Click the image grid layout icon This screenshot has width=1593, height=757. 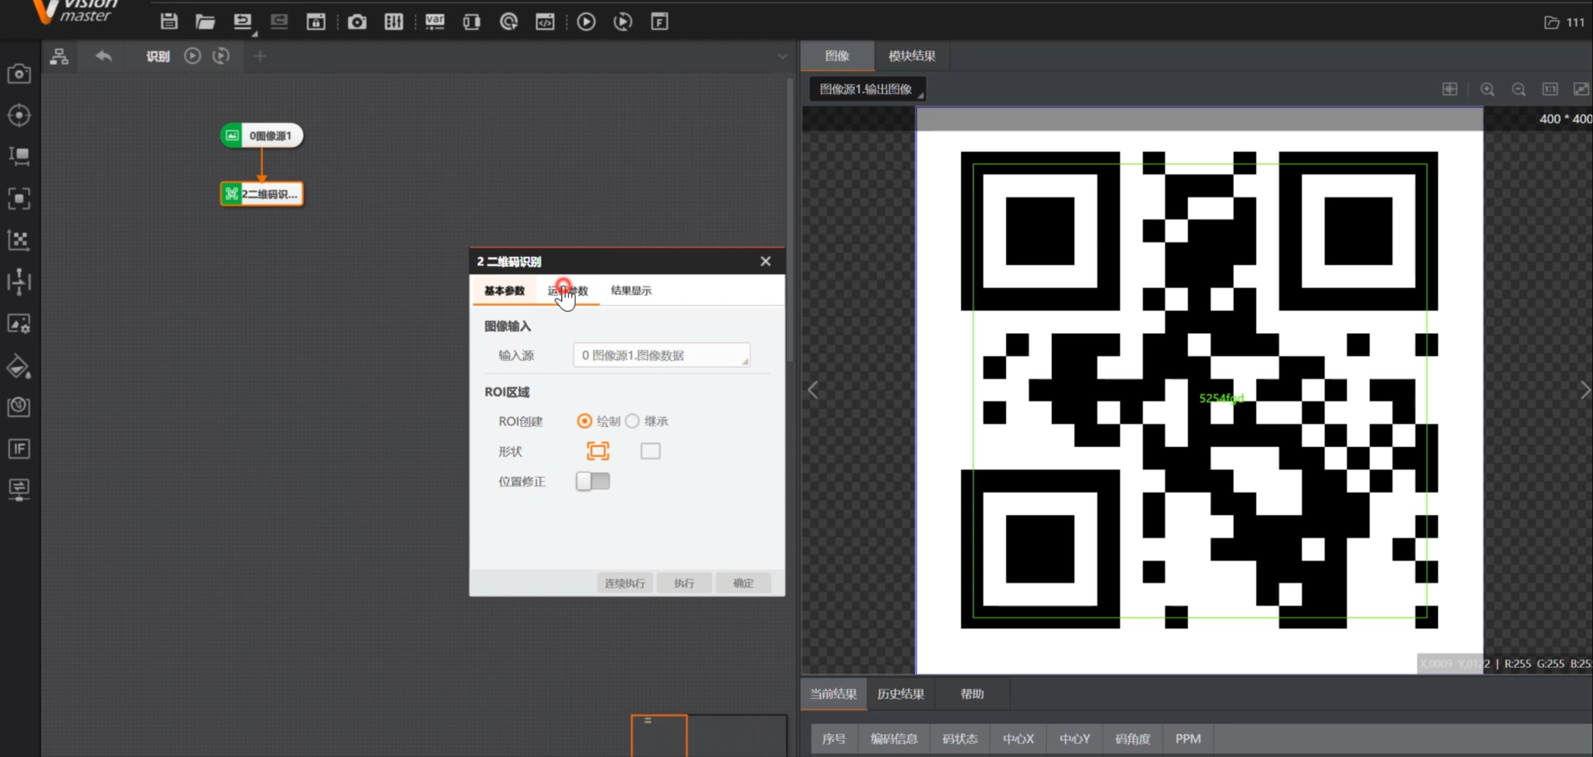coord(1450,90)
